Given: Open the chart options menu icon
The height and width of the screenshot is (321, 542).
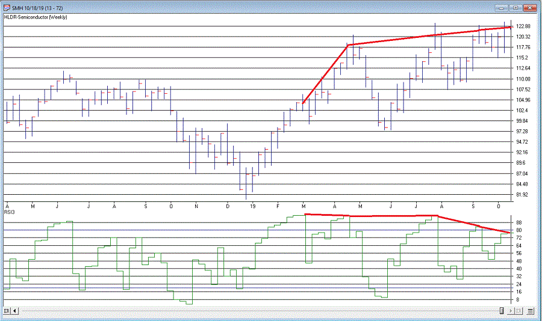Looking at the screenshot, I should coord(531,311).
